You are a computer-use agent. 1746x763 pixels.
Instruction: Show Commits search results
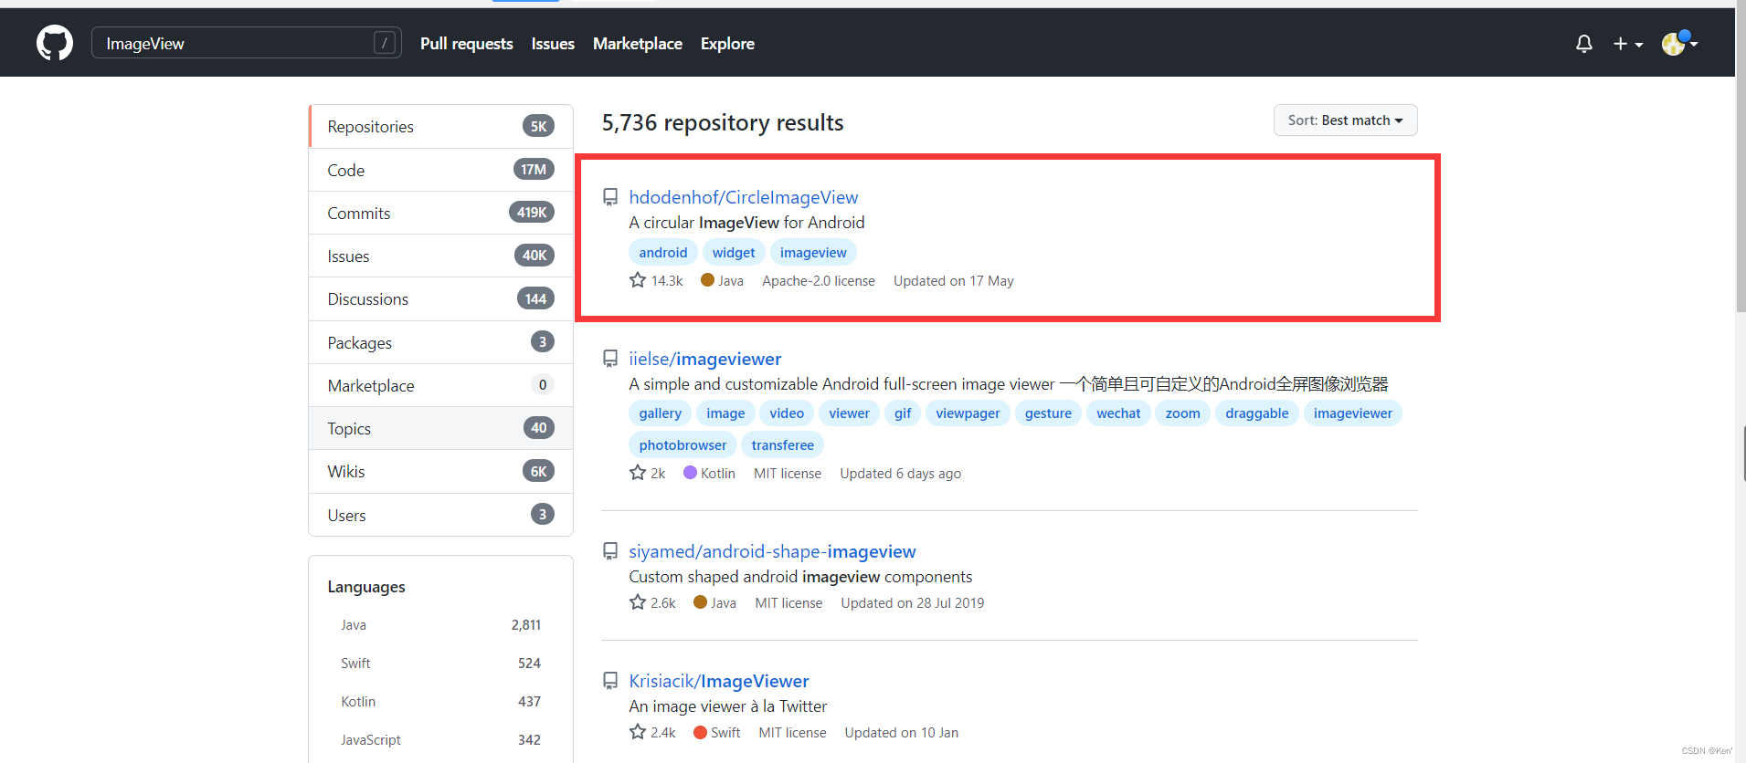click(x=441, y=213)
